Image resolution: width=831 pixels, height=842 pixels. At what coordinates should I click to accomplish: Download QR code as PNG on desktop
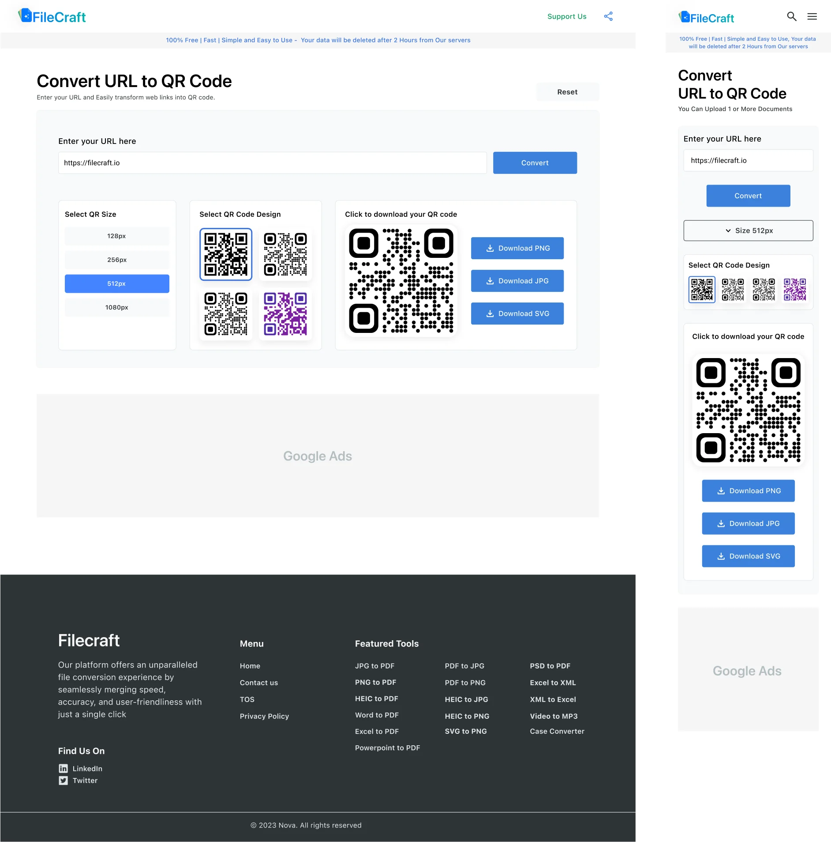517,248
